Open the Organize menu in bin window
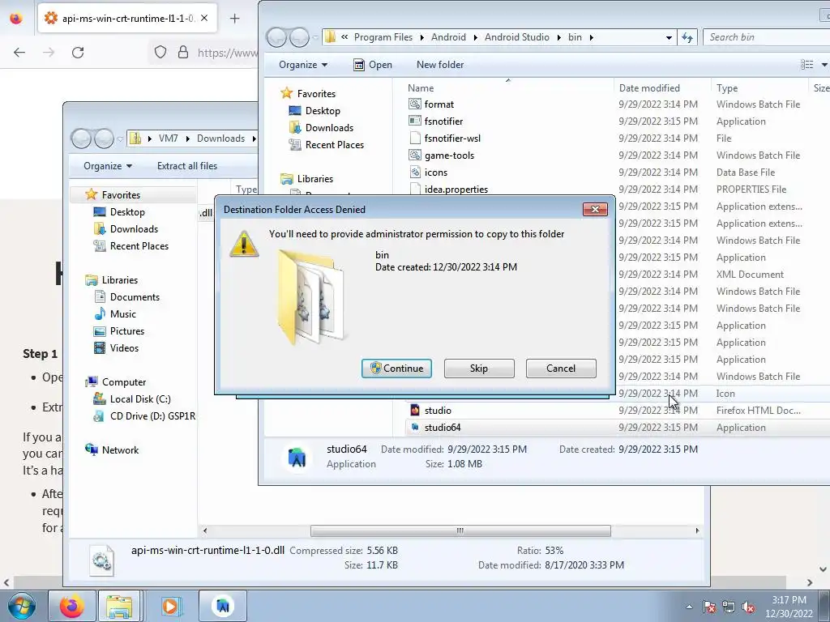The image size is (830, 622). pyautogui.click(x=303, y=65)
